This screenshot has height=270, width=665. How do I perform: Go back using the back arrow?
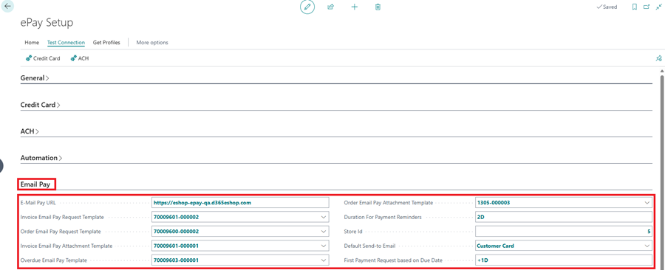(7, 7)
